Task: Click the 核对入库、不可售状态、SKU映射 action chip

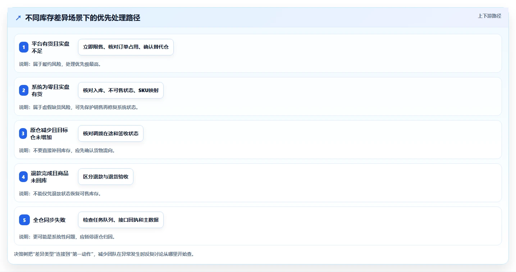Action: [121, 90]
